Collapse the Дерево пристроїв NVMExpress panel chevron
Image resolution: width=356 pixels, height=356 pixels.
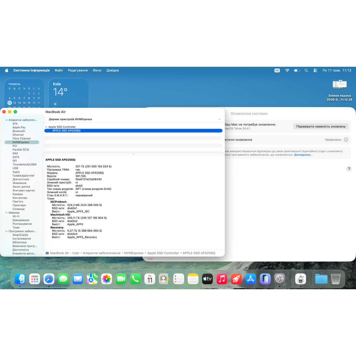pyautogui.click(x=219, y=119)
